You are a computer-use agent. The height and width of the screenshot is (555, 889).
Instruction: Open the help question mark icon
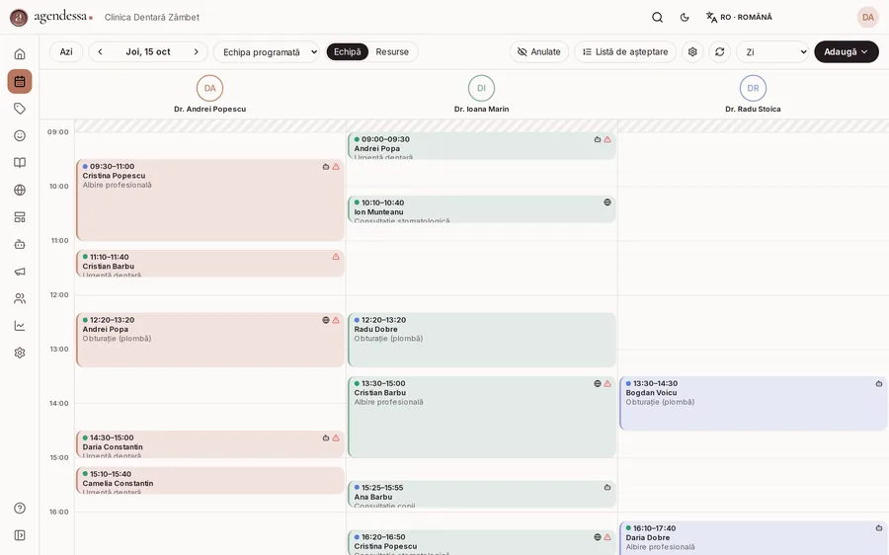coord(20,508)
